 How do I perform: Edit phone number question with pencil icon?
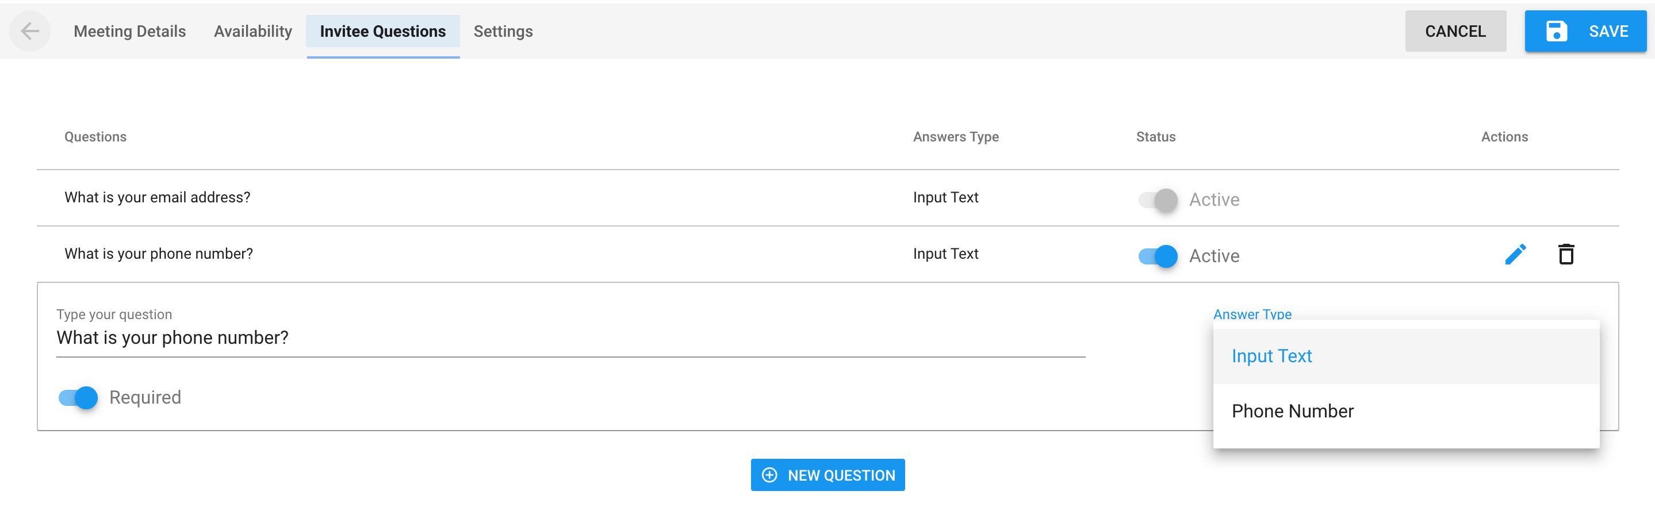pyautogui.click(x=1516, y=255)
